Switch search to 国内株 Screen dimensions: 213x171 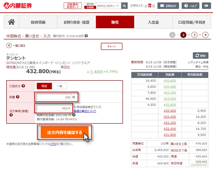coord(90,4)
